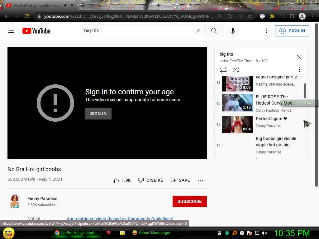Click the orange magnifier tray icon

point(235,233)
